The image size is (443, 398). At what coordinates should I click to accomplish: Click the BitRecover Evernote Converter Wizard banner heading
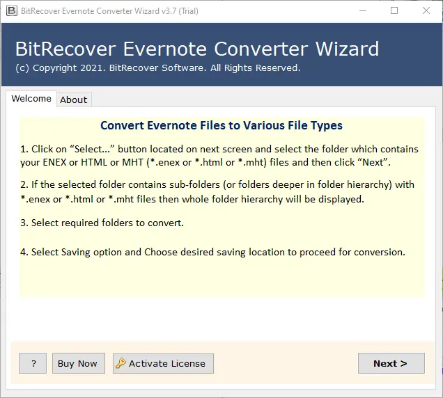point(197,49)
